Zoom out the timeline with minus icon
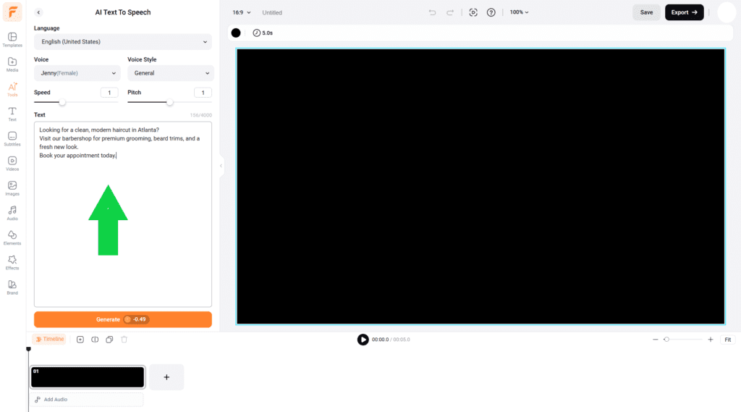 point(655,340)
